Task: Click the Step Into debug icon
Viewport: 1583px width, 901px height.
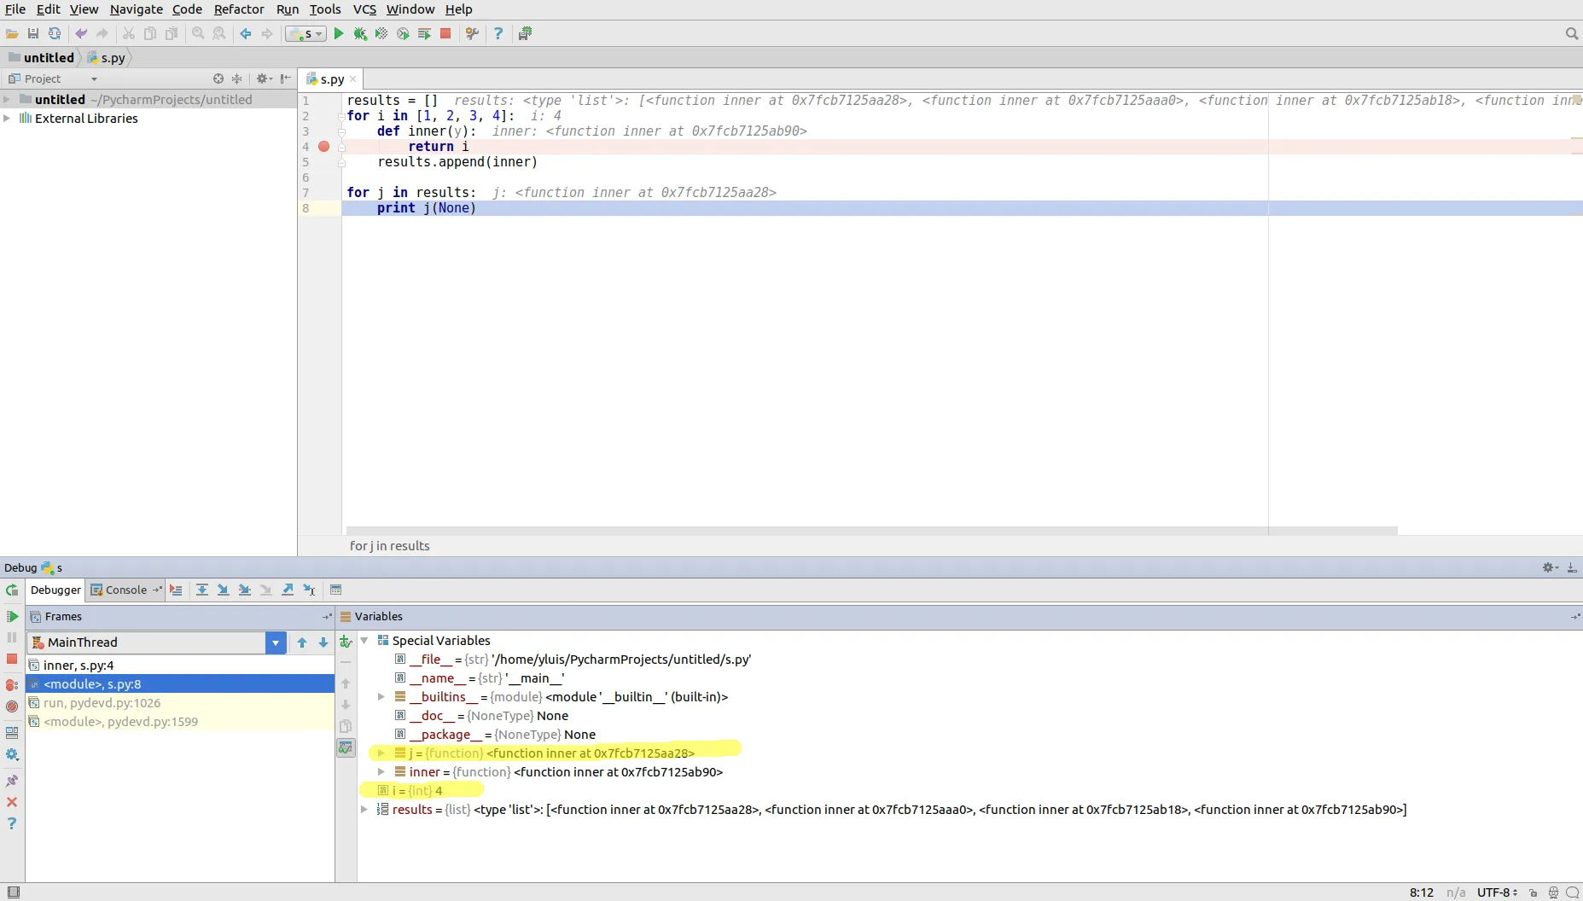Action: (x=224, y=590)
